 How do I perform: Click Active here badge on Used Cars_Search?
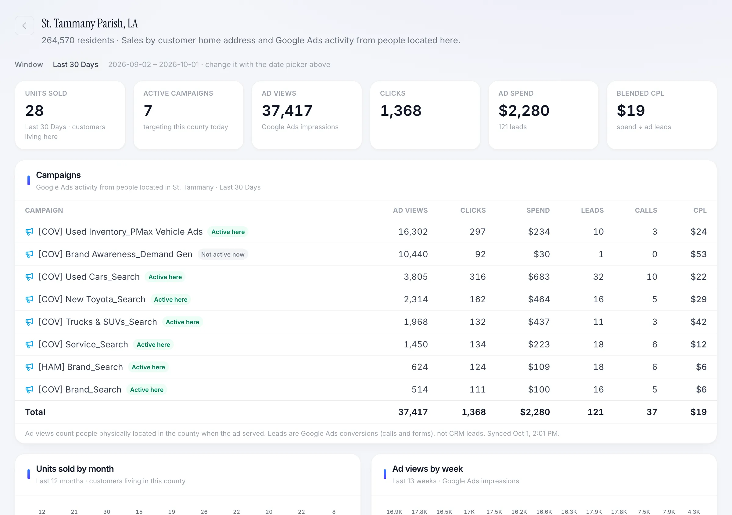pyautogui.click(x=165, y=277)
